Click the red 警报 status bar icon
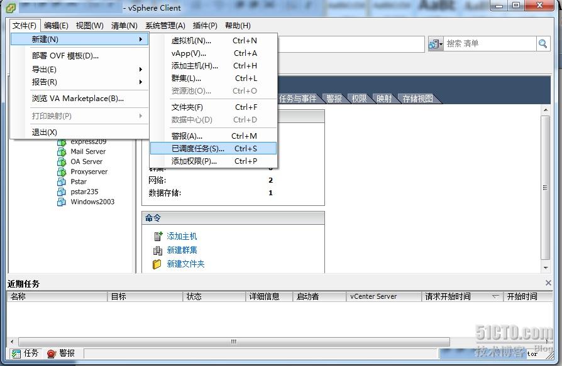The width and height of the screenshot is (562, 366). (52, 353)
